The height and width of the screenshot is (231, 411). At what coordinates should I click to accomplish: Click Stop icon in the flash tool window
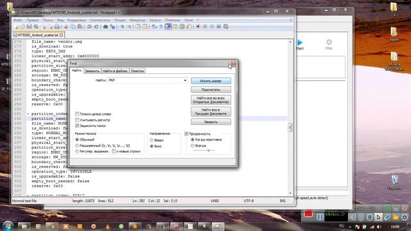[329, 44]
